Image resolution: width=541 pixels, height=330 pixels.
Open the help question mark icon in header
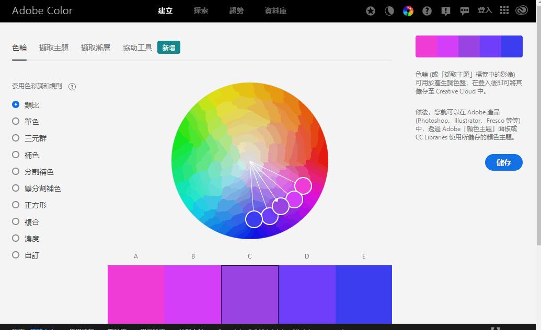pyautogui.click(x=427, y=11)
